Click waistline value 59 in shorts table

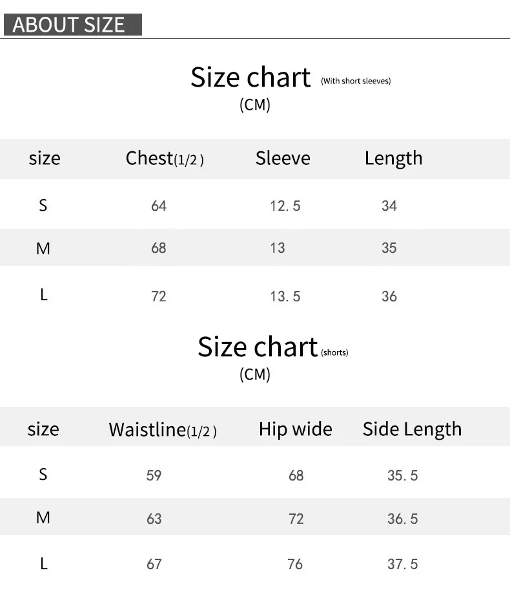tap(154, 476)
